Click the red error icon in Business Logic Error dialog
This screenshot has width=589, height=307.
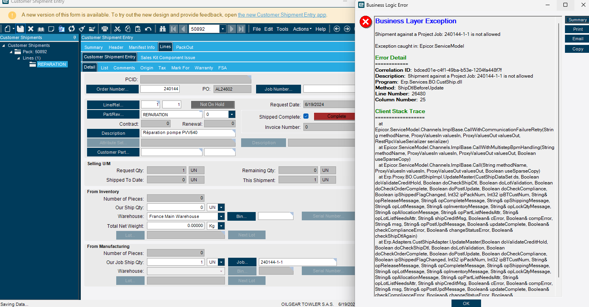click(366, 22)
